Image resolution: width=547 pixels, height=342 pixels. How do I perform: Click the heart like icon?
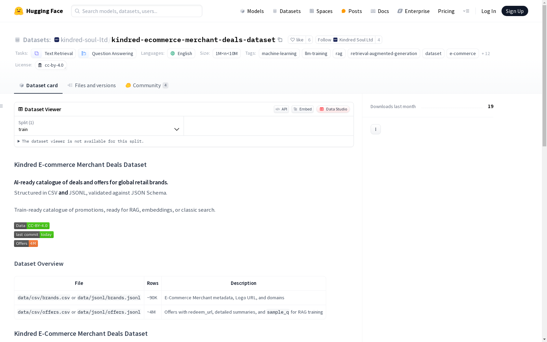click(x=293, y=40)
